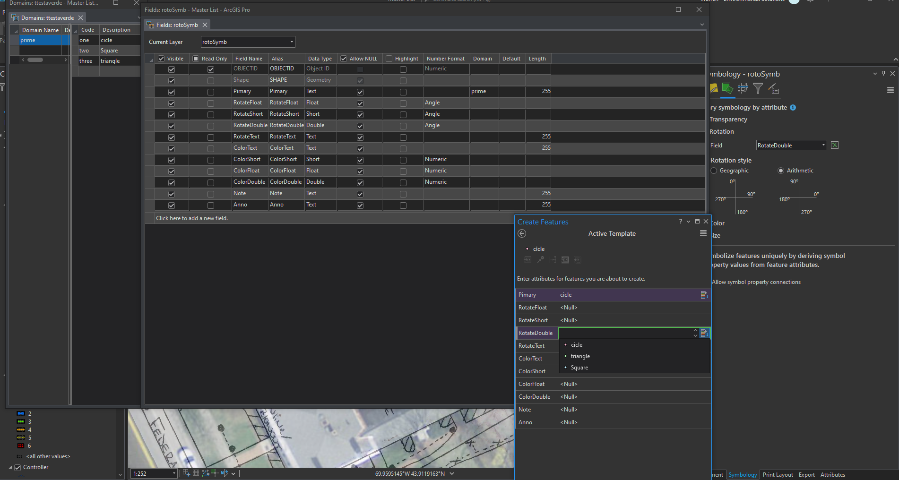
Task: Click the info icon beside symbology by attribute
Action: [793, 108]
